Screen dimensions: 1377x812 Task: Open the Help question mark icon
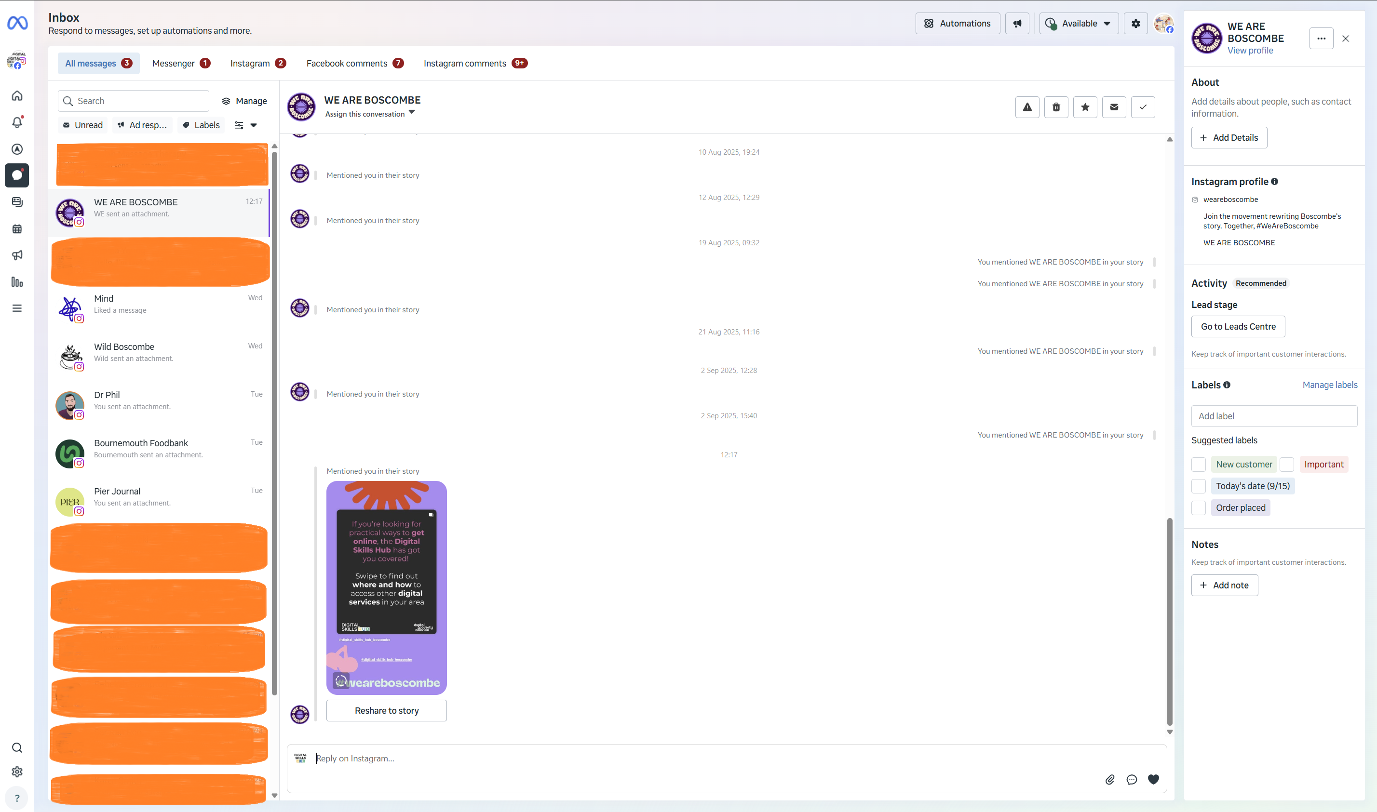coord(17,799)
